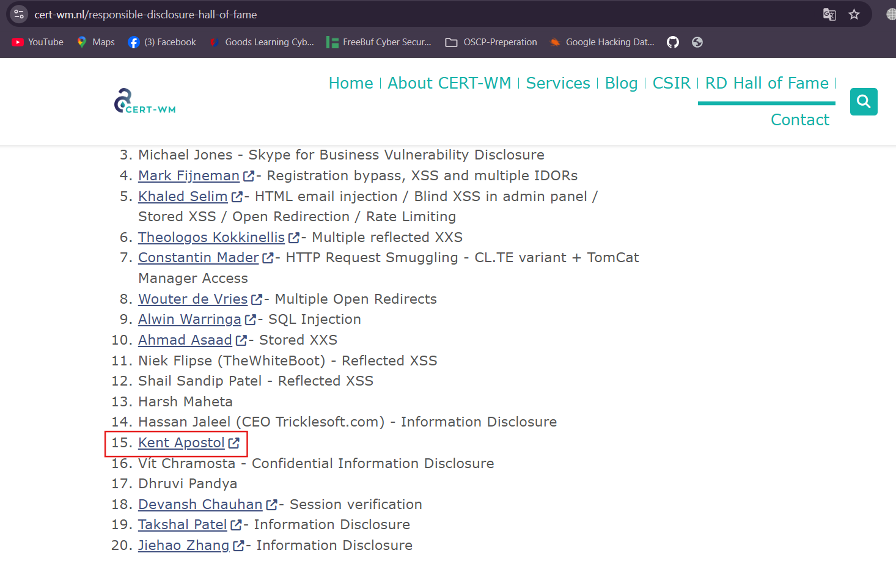896x564 pixels.
Task: Open the site search magnifier
Action: (x=863, y=101)
